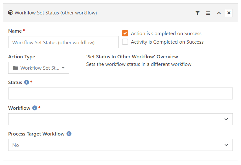241x165 pixels.
Task: Click the Status text field
Action: 120,93
